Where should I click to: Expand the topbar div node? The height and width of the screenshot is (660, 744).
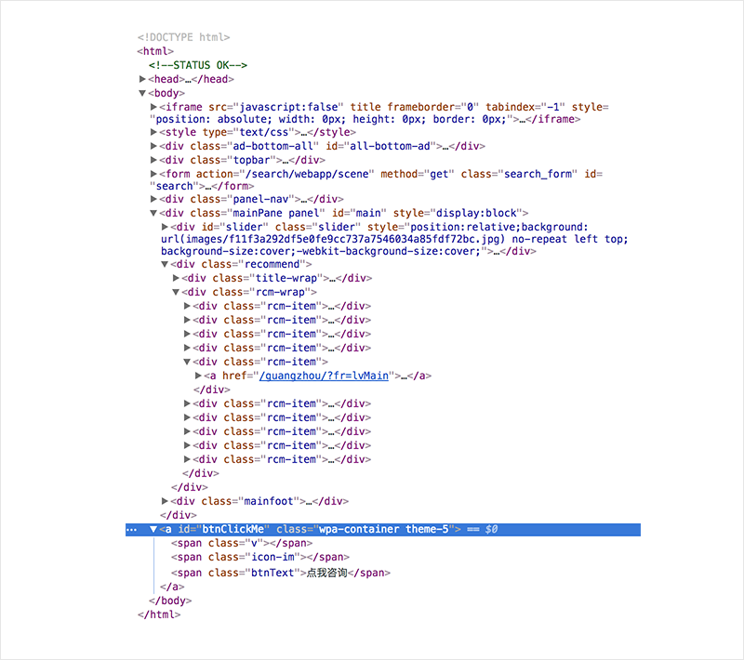coord(153,160)
